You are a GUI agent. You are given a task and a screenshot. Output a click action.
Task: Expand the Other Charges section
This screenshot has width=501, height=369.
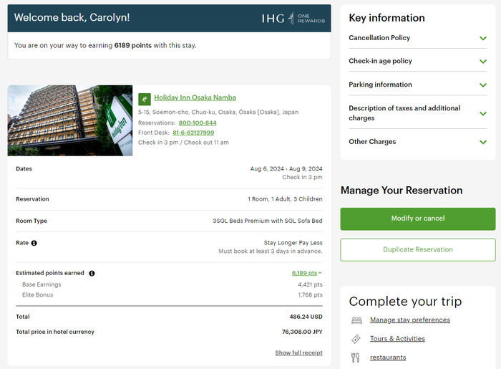[x=418, y=142]
